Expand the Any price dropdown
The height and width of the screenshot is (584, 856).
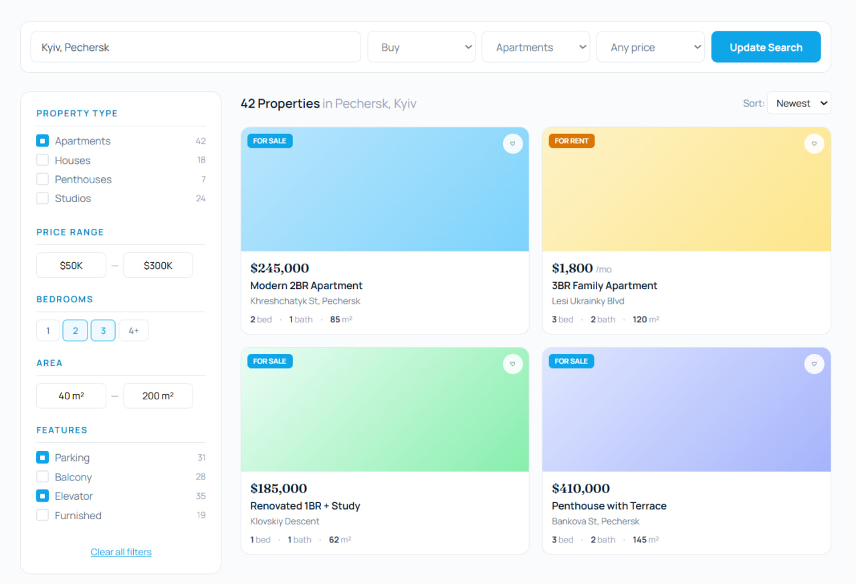pos(650,47)
